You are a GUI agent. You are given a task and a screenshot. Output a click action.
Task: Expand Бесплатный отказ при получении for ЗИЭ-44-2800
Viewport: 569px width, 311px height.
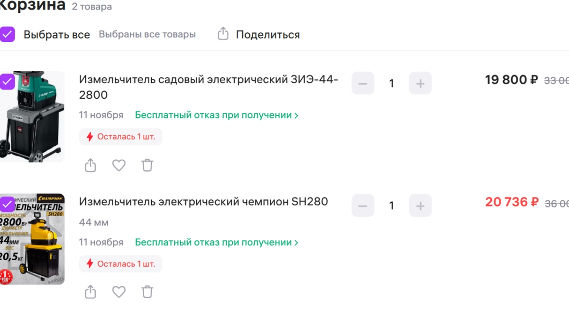coord(213,115)
